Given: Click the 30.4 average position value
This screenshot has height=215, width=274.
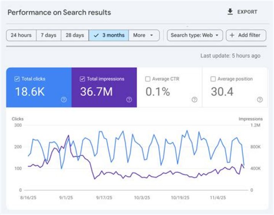Looking at the screenshot, I should (x=222, y=92).
